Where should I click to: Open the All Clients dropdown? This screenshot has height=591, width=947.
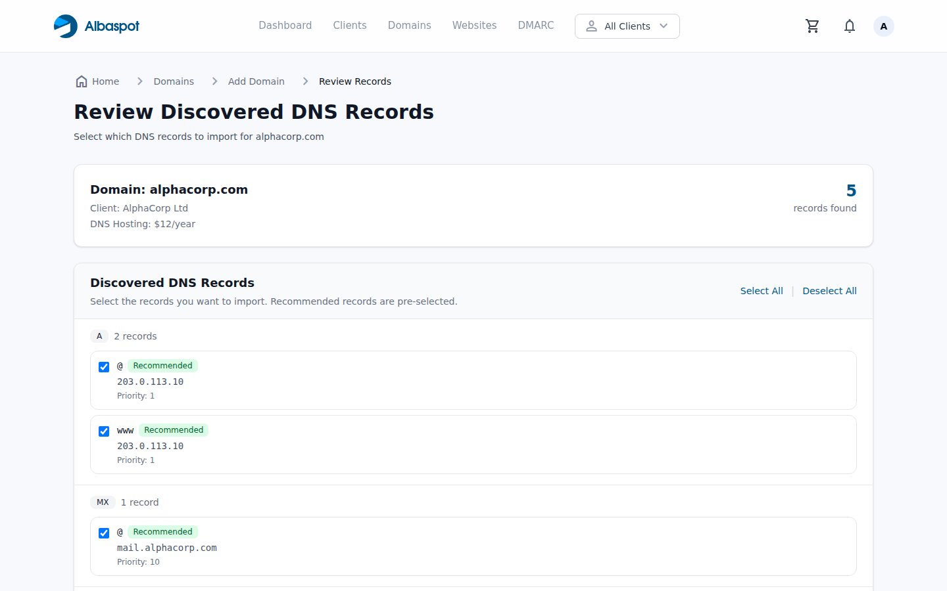point(627,26)
